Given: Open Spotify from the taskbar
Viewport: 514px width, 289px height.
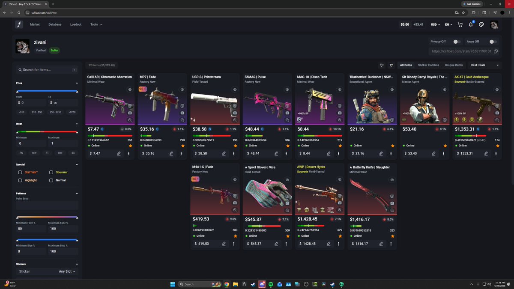Looking at the screenshot, I should (x=271, y=284).
